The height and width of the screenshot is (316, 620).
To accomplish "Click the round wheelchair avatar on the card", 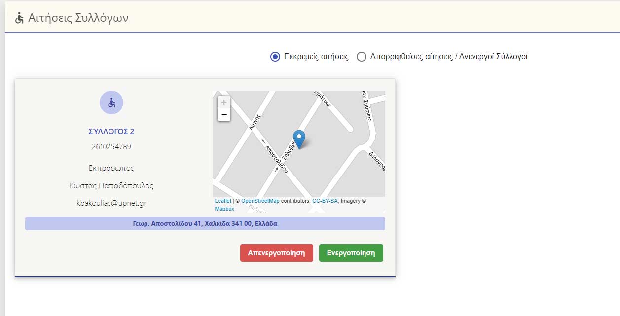I will (x=111, y=103).
